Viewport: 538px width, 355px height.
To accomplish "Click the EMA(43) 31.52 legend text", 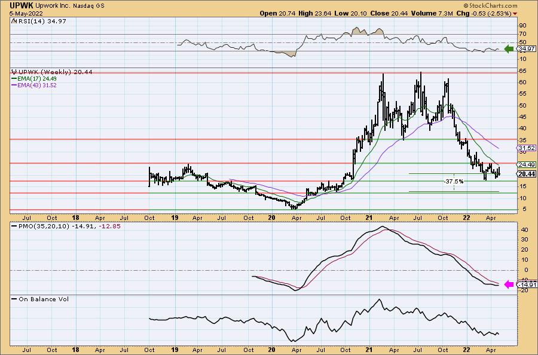I will pyautogui.click(x=37, y=85).
